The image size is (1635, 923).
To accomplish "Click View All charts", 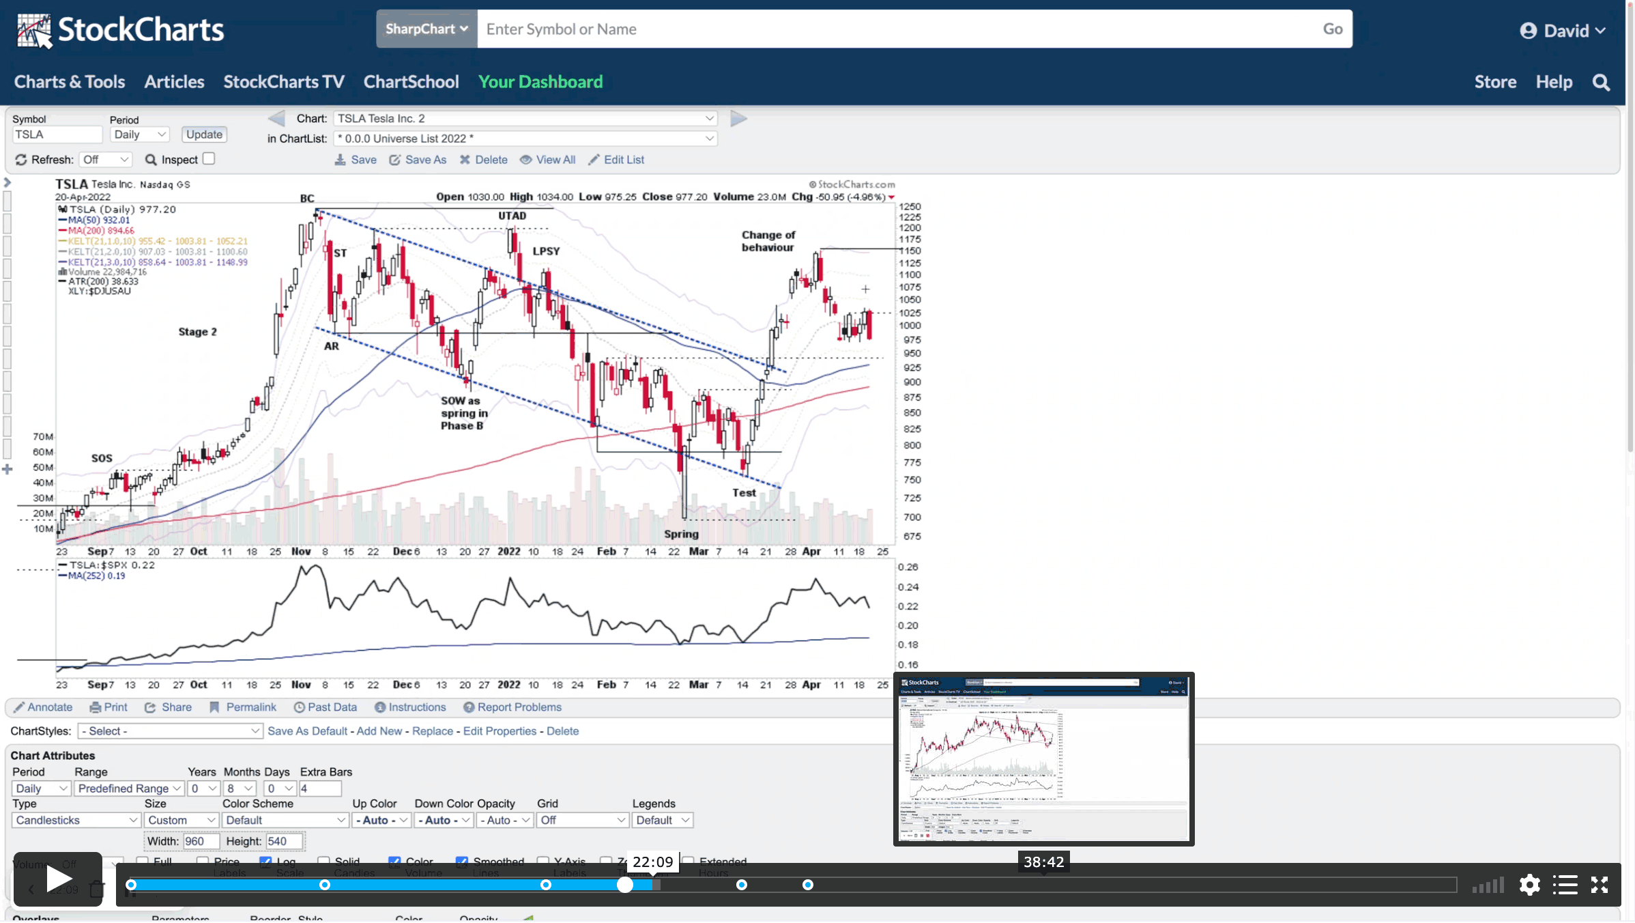I will [x=547, y=160].
